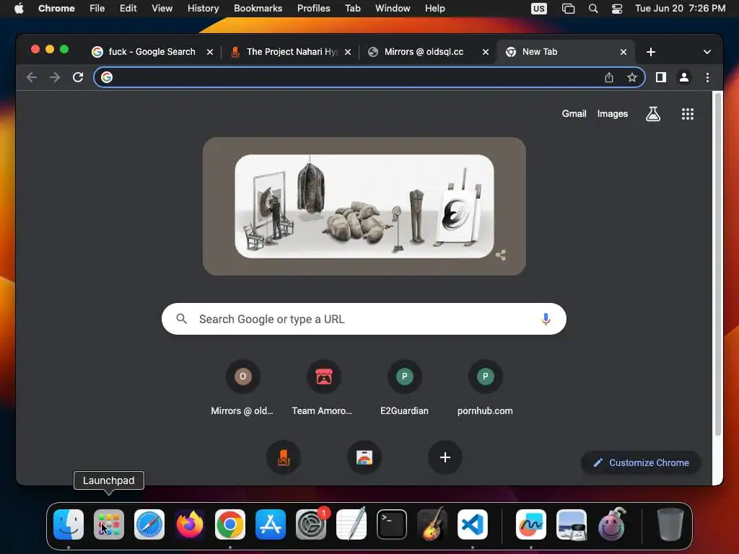Open the Chrome three-dot menu
The image size is (739, 554).
coord(707,77)
